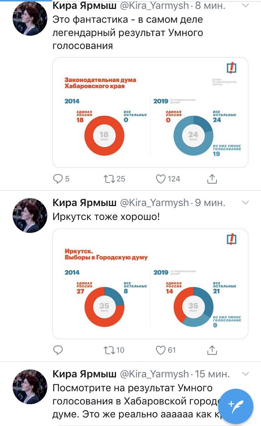Open options chevron on the 8 мин. tweet
261x426 pixels.
[246, 5]
